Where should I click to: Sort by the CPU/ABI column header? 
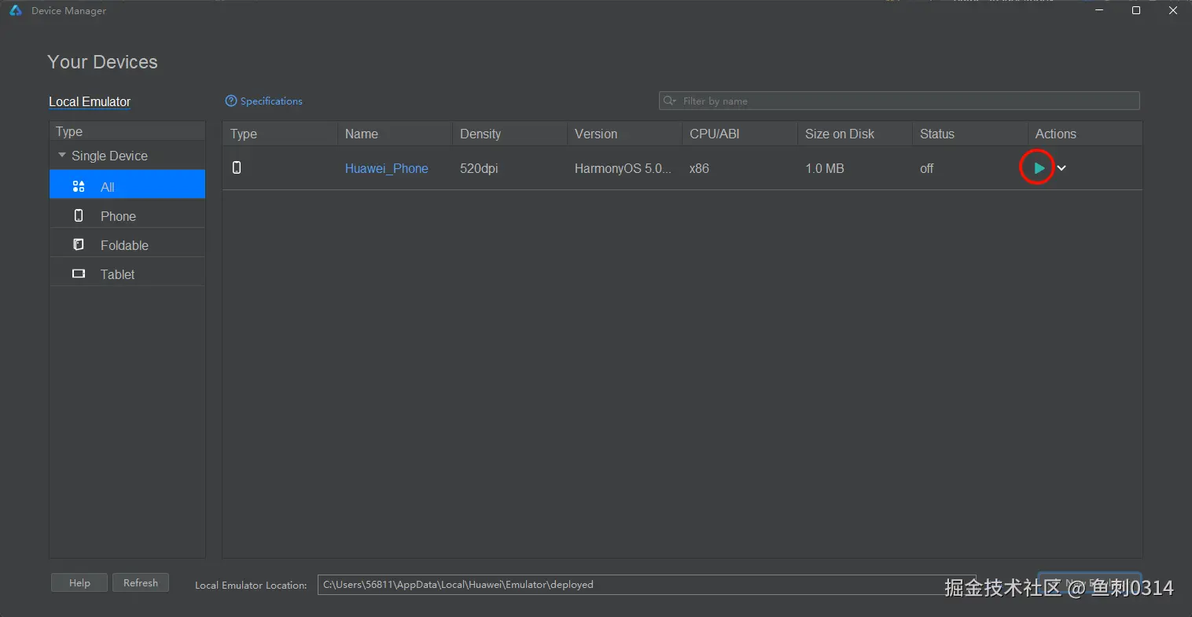pyautogui.click(x=740, y=134)
